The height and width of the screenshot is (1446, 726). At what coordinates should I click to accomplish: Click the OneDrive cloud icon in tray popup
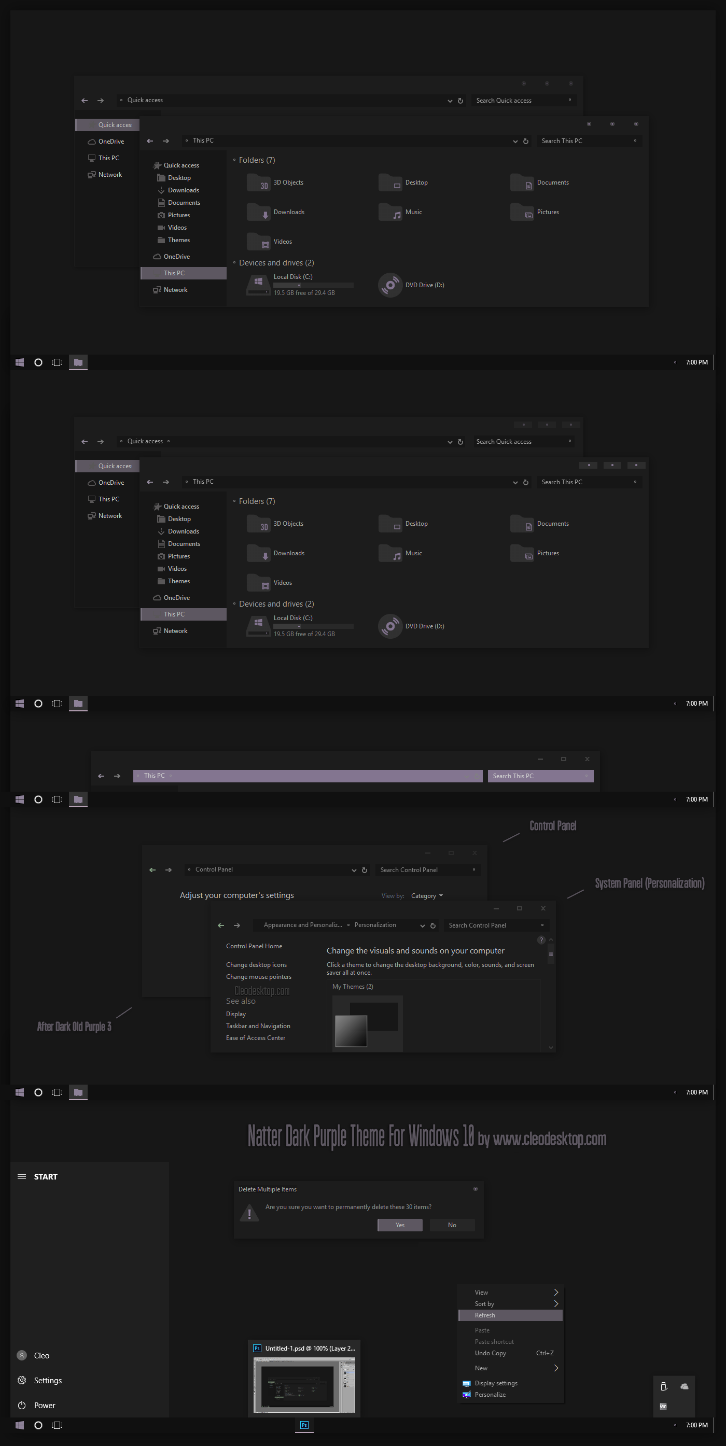pos(684,1386)
